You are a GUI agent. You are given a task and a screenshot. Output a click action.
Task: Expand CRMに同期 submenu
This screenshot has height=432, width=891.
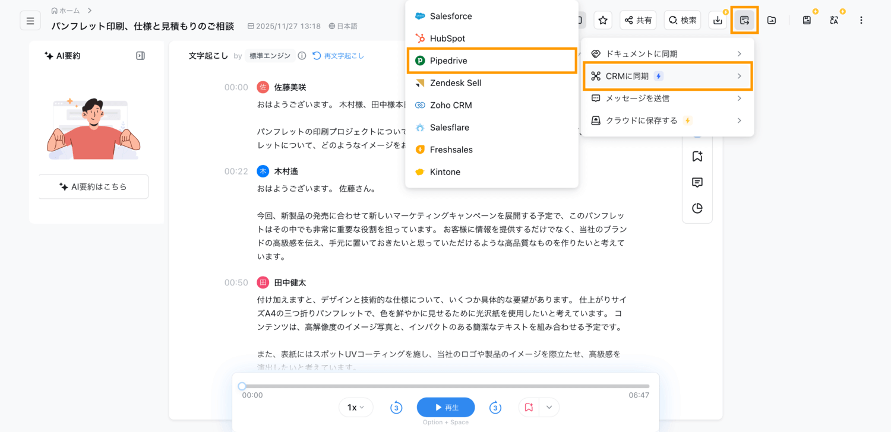[668, 76]
